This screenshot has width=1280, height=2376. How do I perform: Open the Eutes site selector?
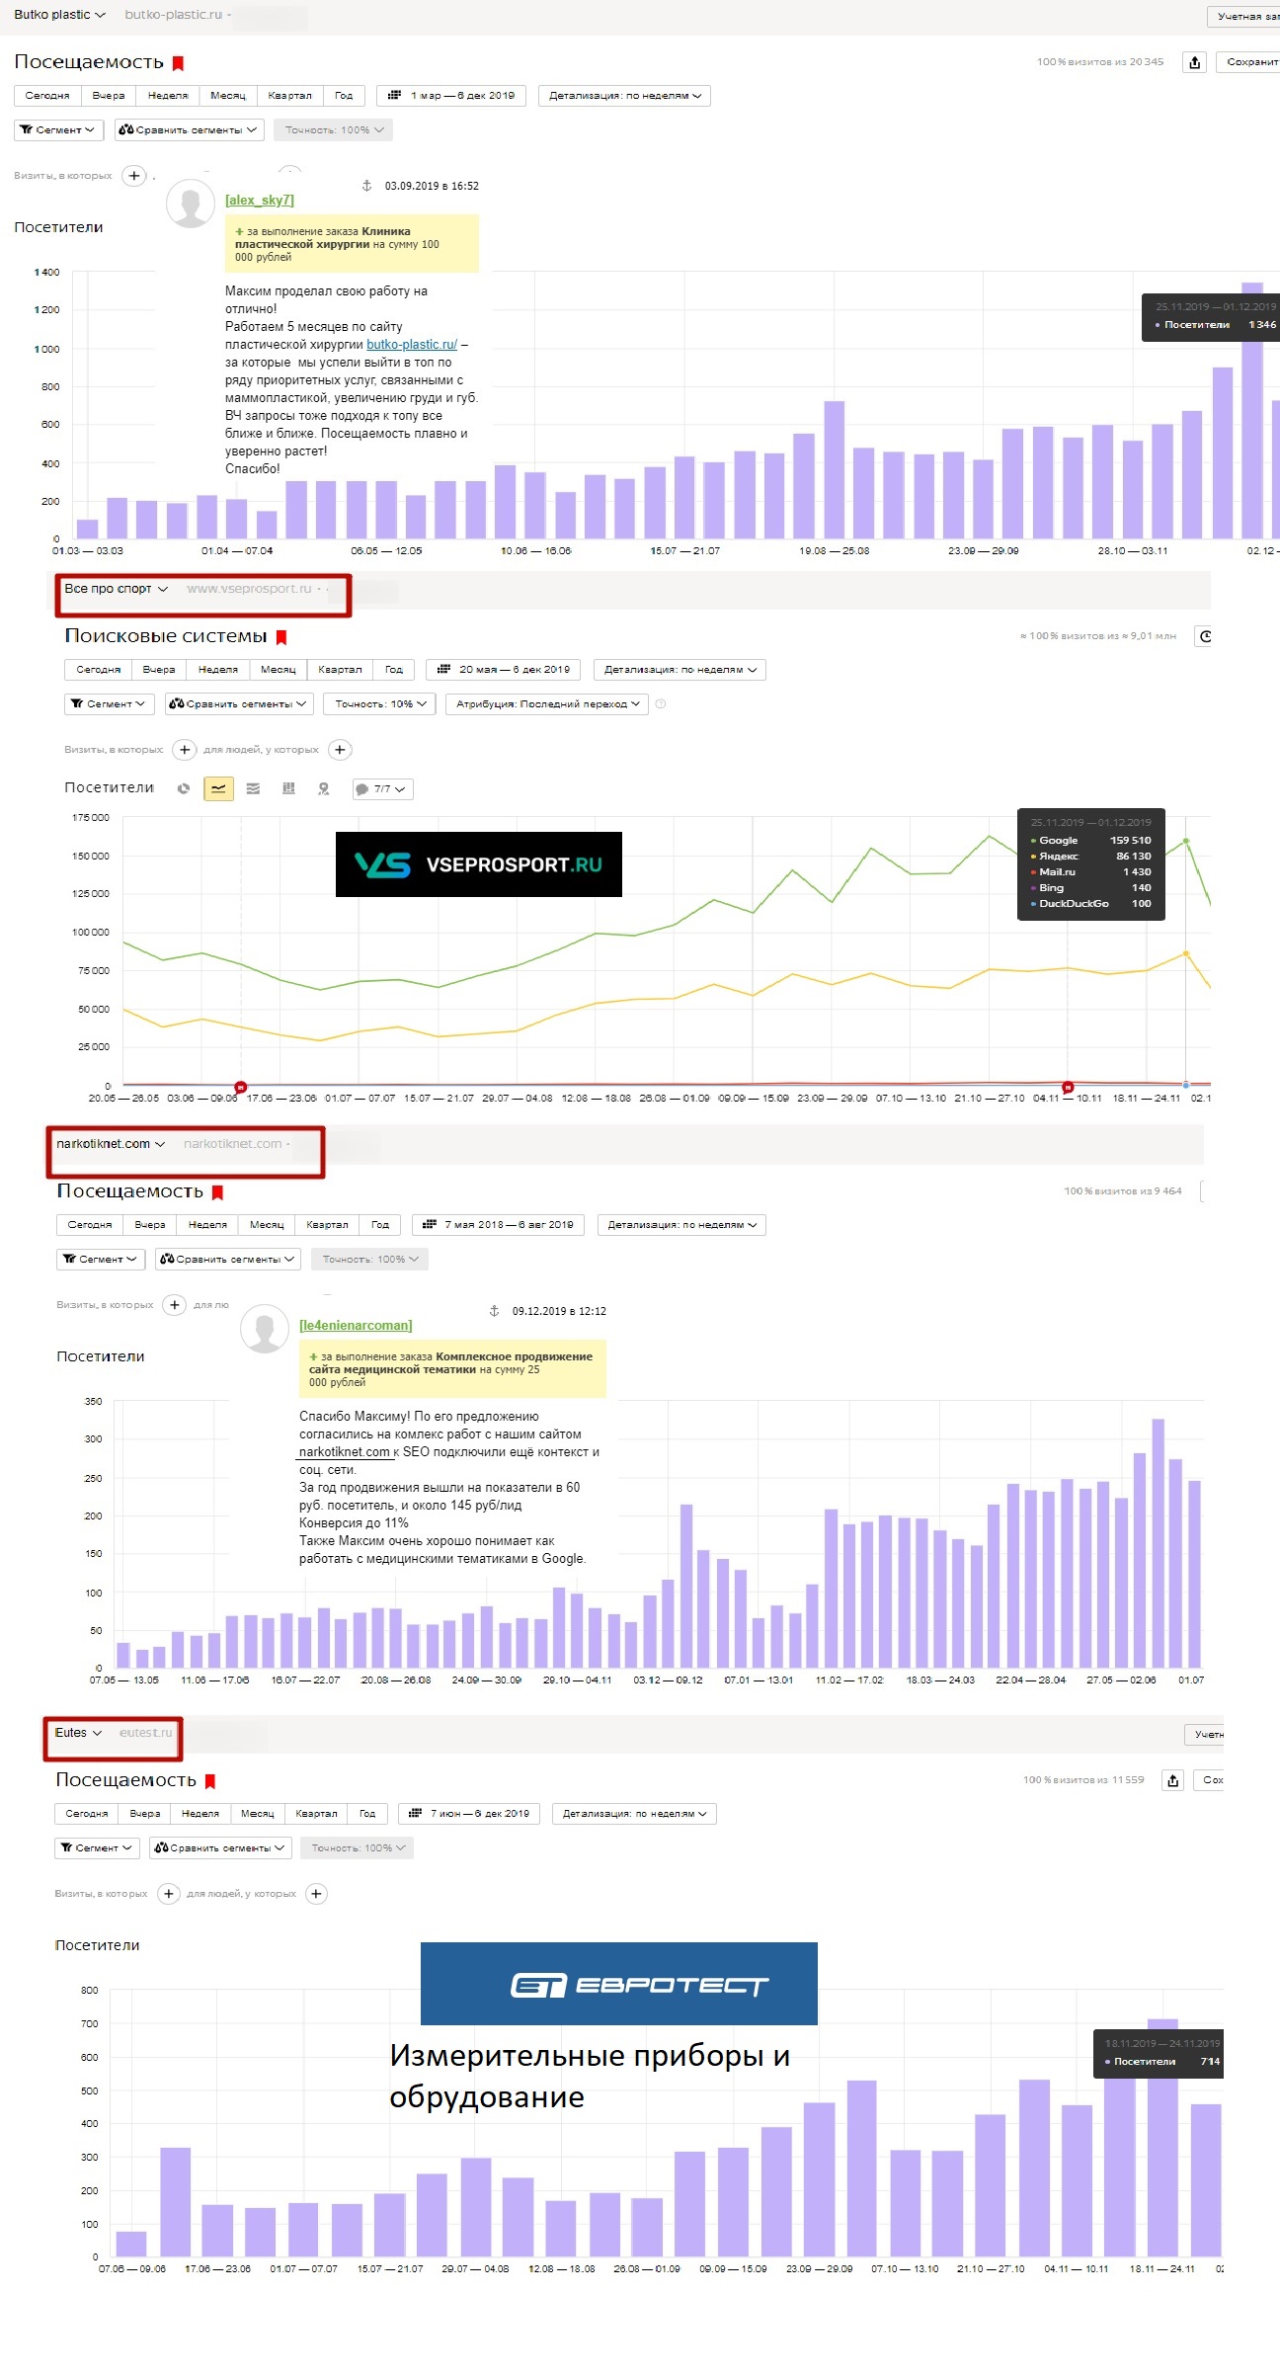pos(78,1733)
